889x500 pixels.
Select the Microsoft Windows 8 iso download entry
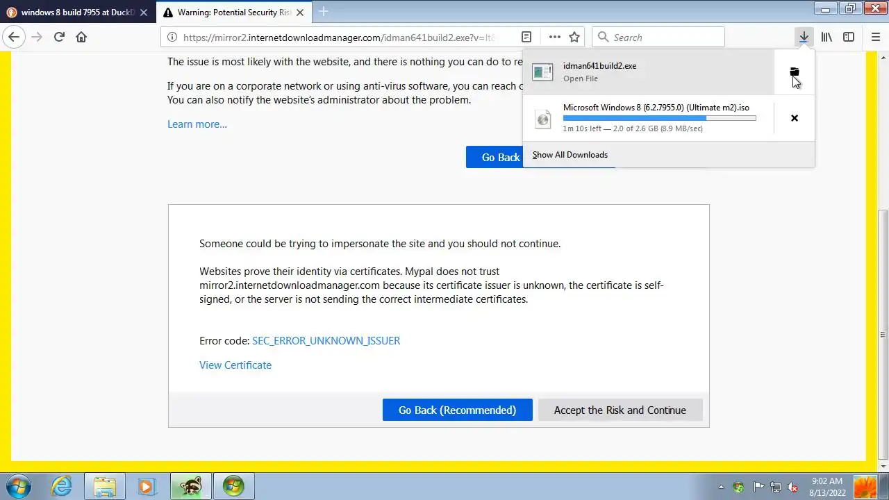649,118
